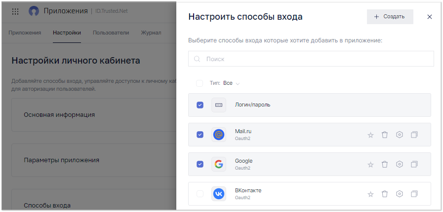Click the Mail.ru provider logo
Image resolution: width=443 pixels, height=212 pixels.
[x=219, y=135]
